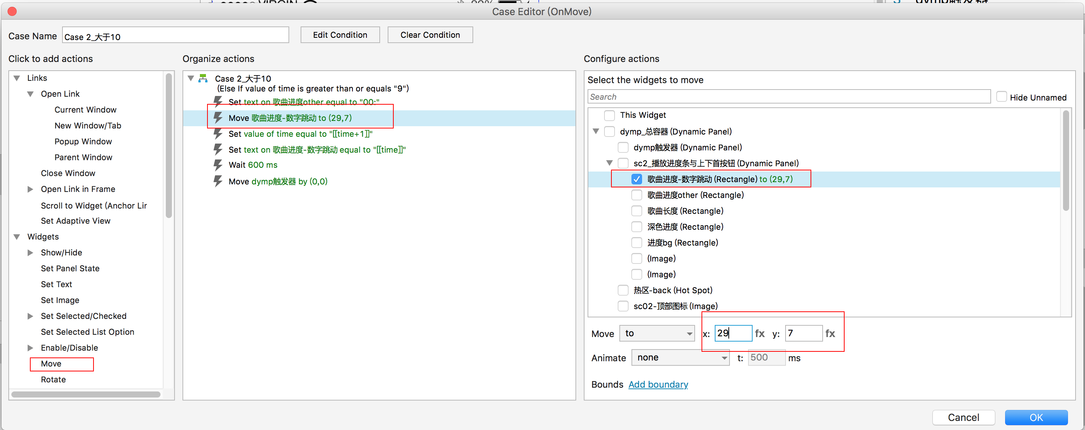
Task: Enable the Hide Unnamed checkbox
Action: click(x=1001, y=97)
